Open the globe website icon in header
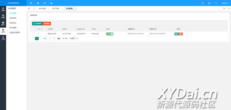The height and width of the screenshot is (110, 231). (x=38, y=3)
